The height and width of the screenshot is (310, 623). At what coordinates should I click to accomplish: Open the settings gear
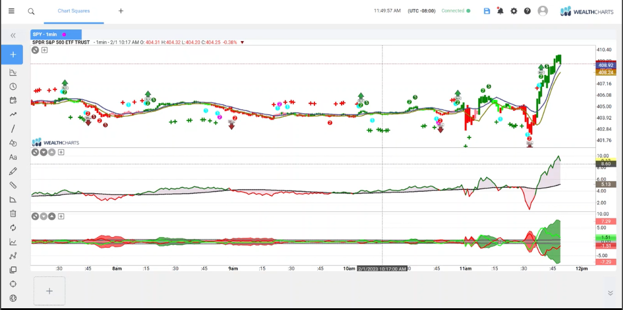point(514,11)
